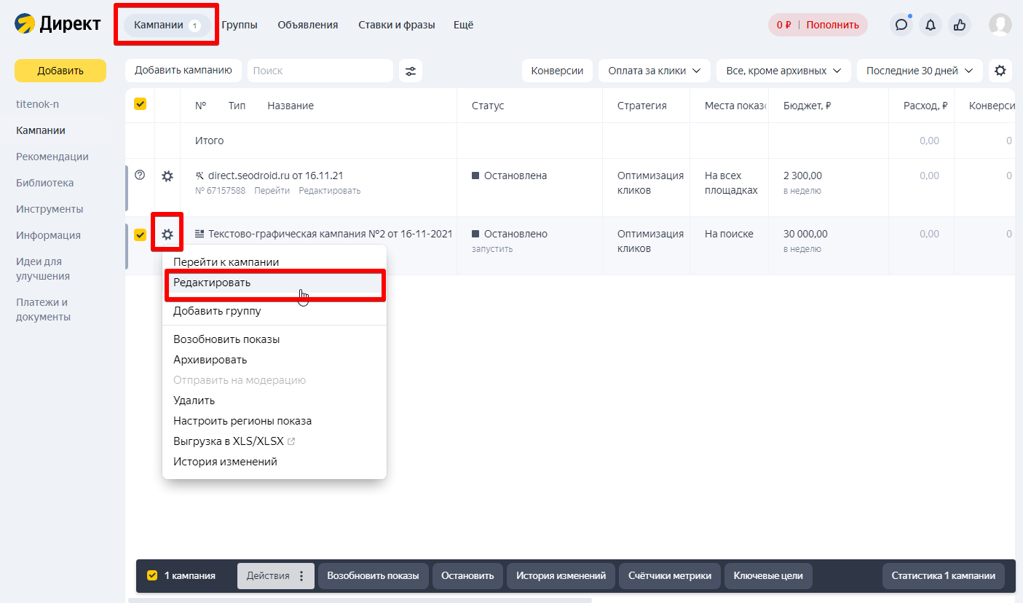
Task: Click the thumbs-up feedback icon
Action: [x=960, y=25]
